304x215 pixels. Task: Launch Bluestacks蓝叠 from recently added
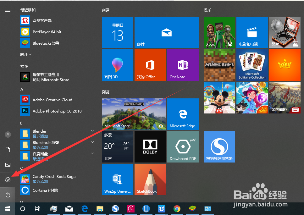57,43
